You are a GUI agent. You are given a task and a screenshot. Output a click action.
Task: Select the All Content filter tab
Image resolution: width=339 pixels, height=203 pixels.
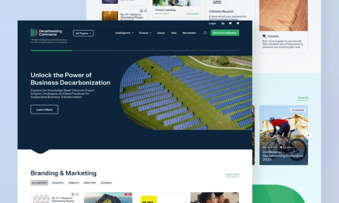(x=39, y=183)
